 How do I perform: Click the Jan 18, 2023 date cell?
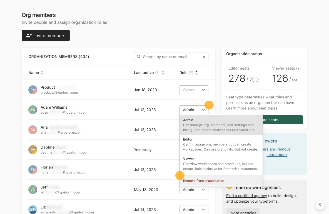point(145,90)
